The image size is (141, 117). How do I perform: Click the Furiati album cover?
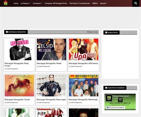[x=19, y=49]
